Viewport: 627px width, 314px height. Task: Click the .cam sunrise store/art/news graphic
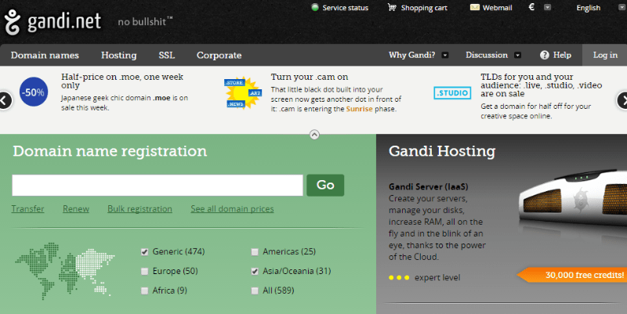tap(243, 93)
